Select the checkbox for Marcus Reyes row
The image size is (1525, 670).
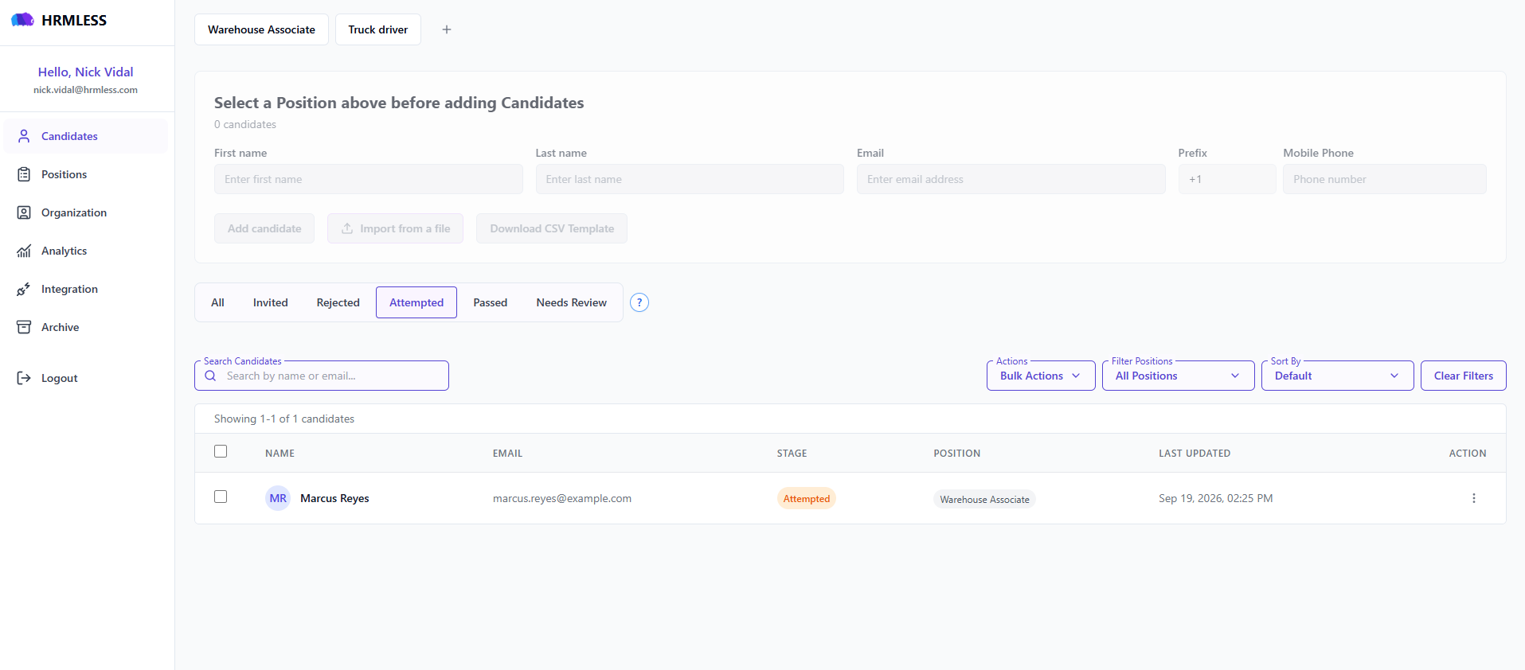click(221, 497)
